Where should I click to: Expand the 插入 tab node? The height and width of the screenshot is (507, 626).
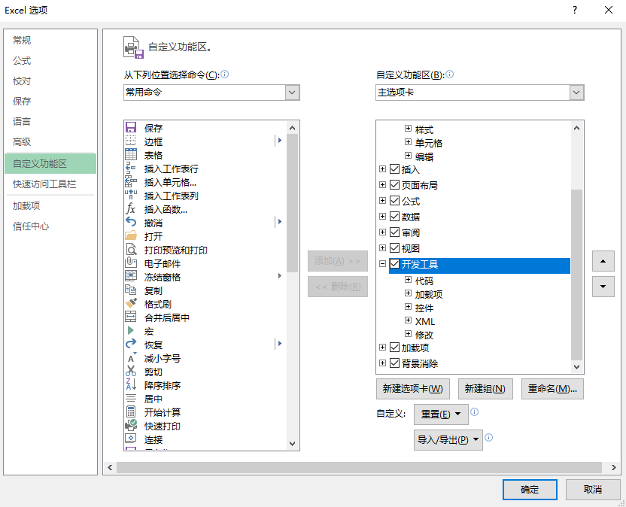point(382,169)
